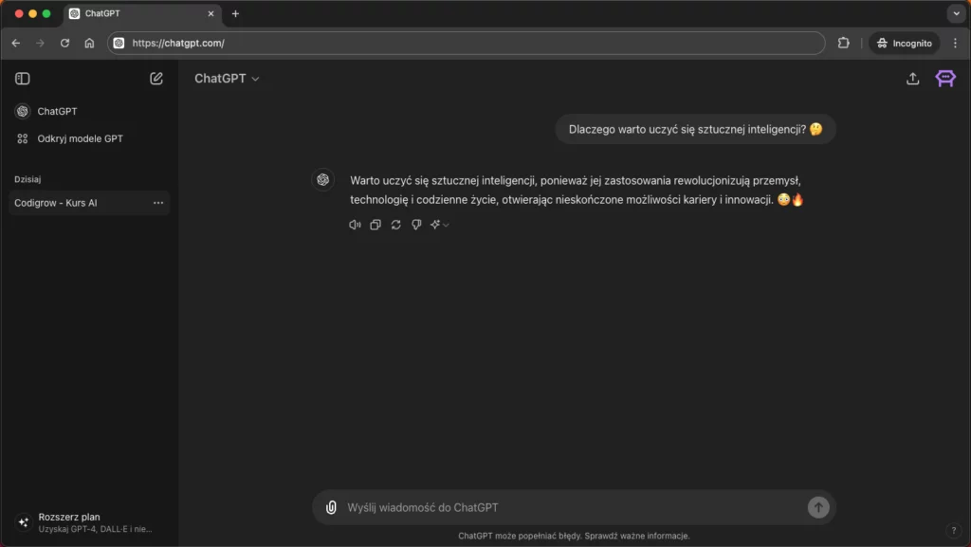971x547 pixels.
Task: Open options for Codigrow - Kurs AI chat
Action: tap(157, 203)
